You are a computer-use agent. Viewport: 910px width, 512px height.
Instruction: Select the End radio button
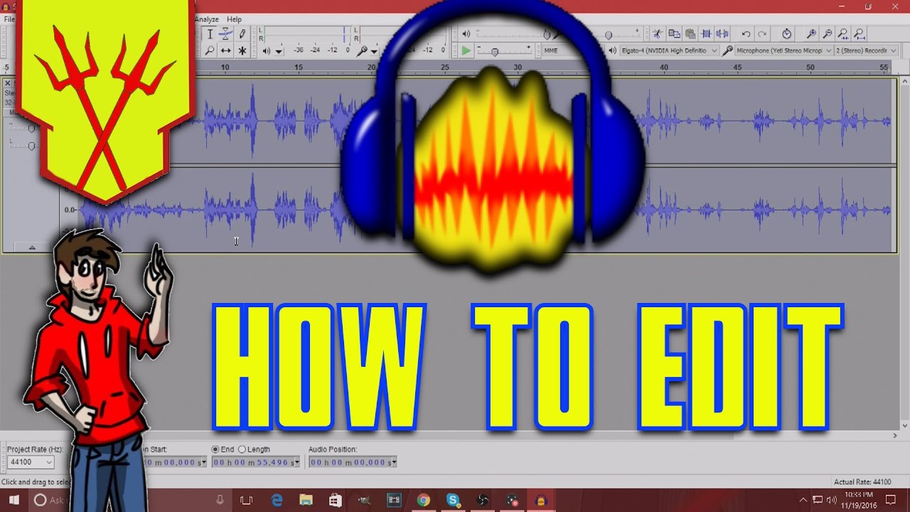click(x=215, y=449)
